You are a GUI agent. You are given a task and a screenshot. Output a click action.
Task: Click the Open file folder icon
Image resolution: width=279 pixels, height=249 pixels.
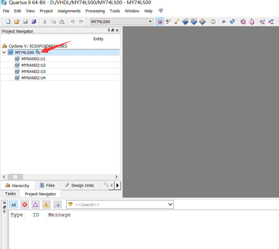pos(17,22)
